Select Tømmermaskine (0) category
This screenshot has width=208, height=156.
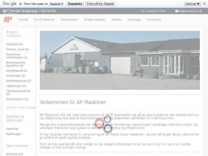coord(18,93)
